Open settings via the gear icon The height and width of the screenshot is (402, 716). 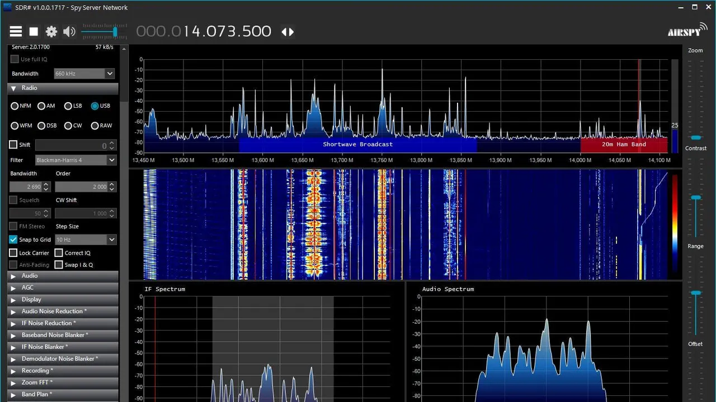click(x=51, y=32)
